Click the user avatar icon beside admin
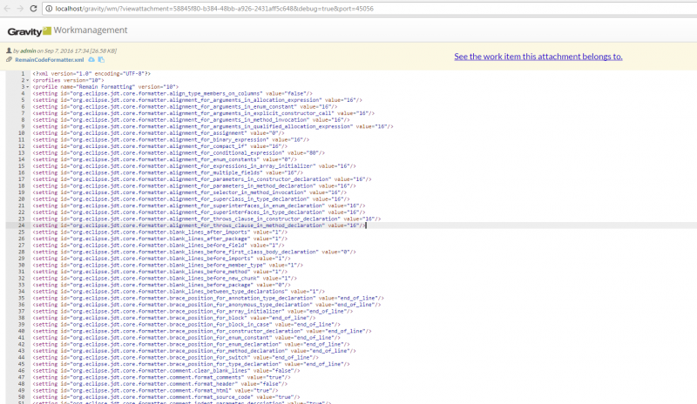Image resolution: width=697 pixels, height=404 pixels. coord(8,52)
